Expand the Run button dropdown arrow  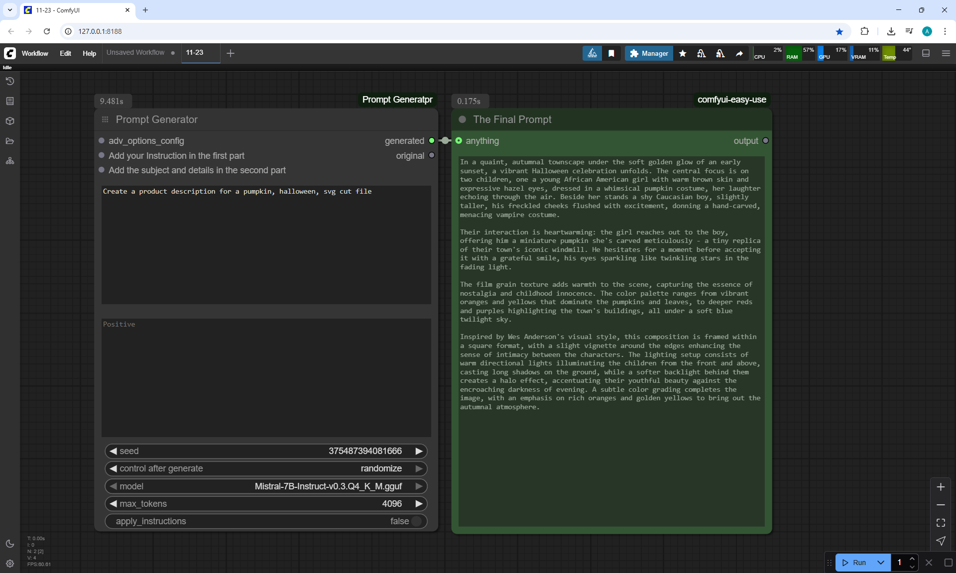point(880,563)
